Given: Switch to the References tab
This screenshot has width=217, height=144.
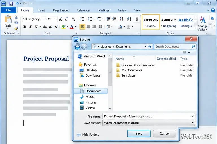Looking at the screenshot, I should (84, 10).
